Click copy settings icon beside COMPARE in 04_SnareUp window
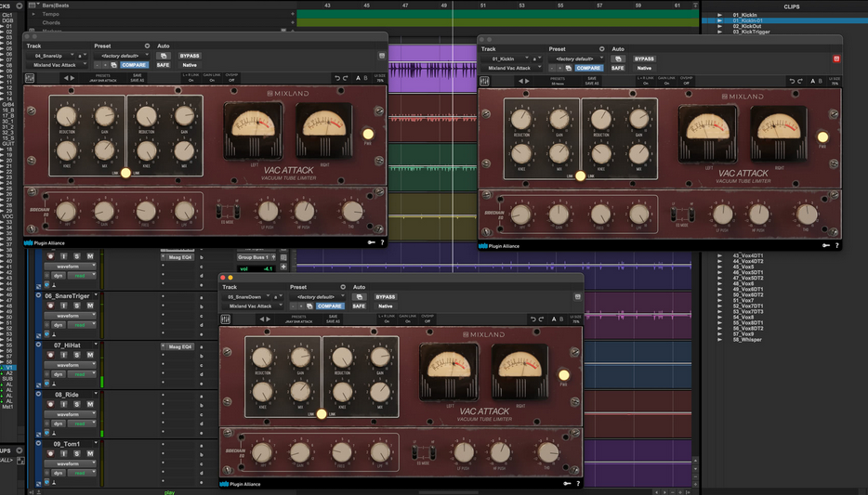This screenshot has width=868, height=495. point(113,65)
